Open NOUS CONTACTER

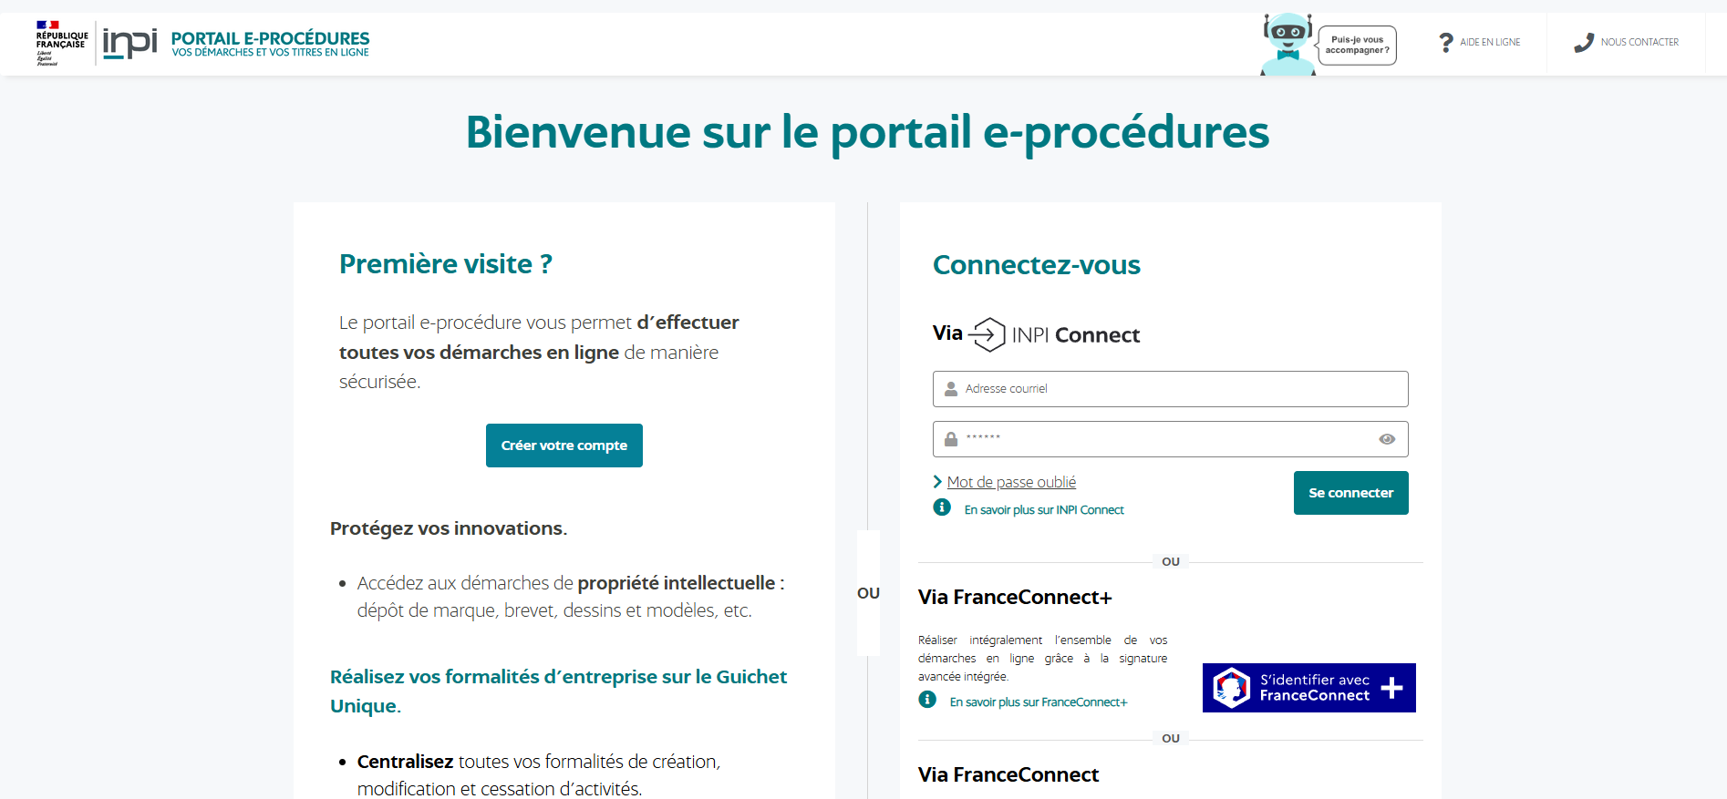[x=1639, y=42]
